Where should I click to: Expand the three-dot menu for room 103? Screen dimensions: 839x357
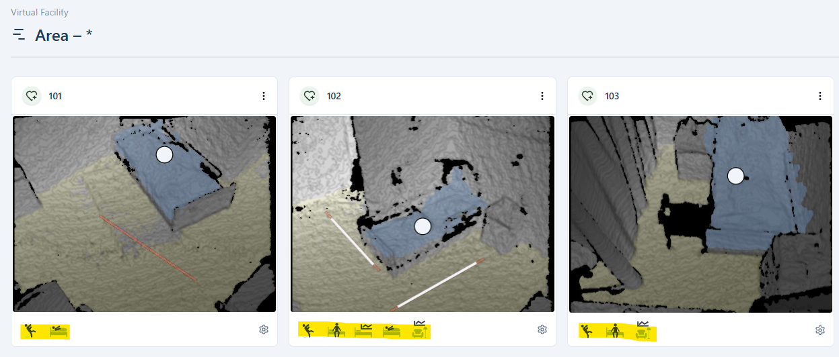(x=820, y=96)
